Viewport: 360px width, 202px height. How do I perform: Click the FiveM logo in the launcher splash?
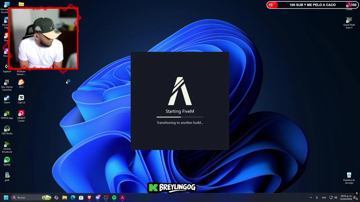(x=180, y=91)
